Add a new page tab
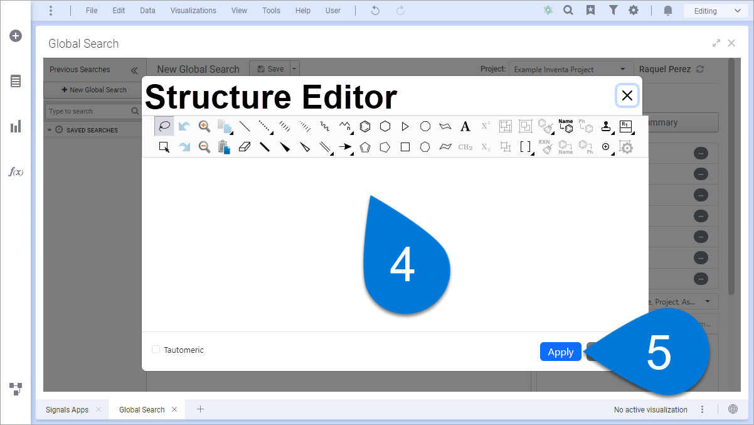This screenshot has width=754, height=425. coord(200,409)
